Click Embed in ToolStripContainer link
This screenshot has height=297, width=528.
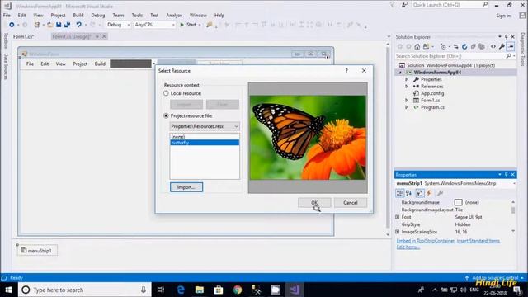tap(426, 241)
